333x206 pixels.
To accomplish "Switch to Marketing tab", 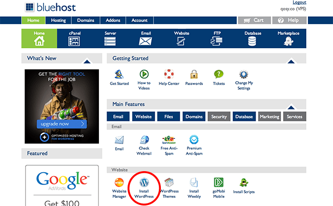I will pos(269,117).
